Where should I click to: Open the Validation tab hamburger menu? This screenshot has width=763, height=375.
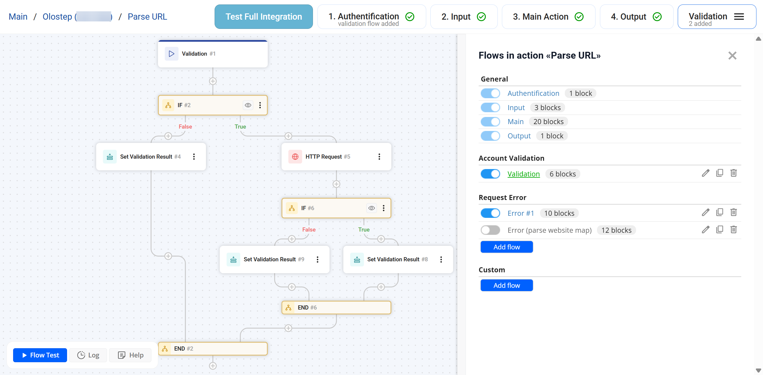[x=739, y=17]
